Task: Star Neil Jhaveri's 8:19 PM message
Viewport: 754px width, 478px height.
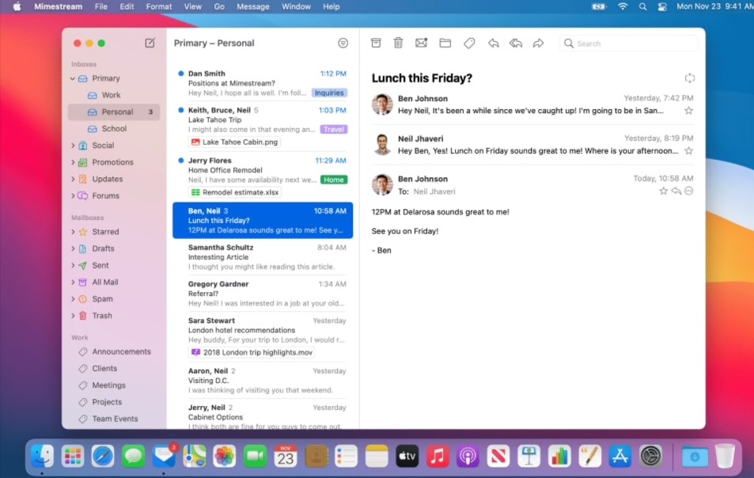Action: (x=688, y=151)
